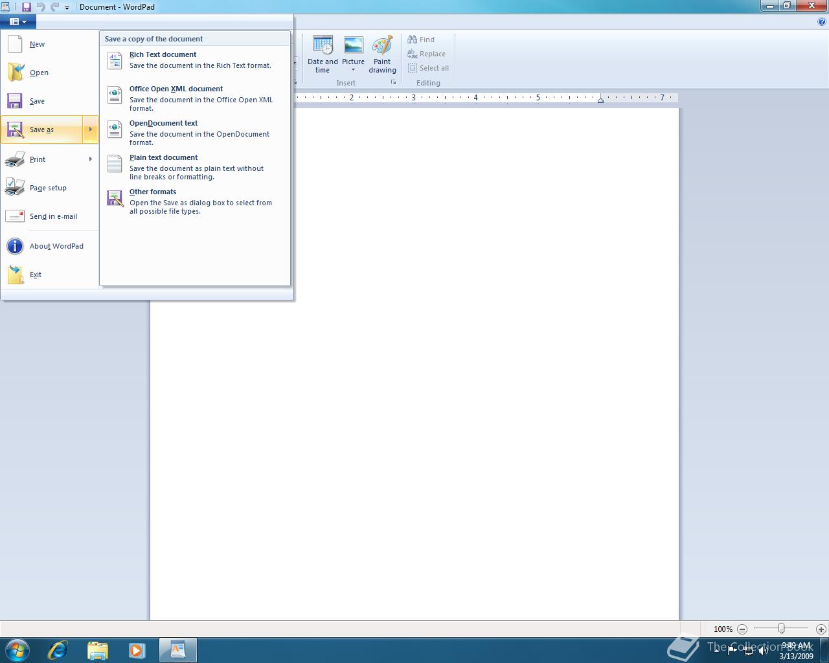Click the WordPad icon in the title bar

point(6,6)
